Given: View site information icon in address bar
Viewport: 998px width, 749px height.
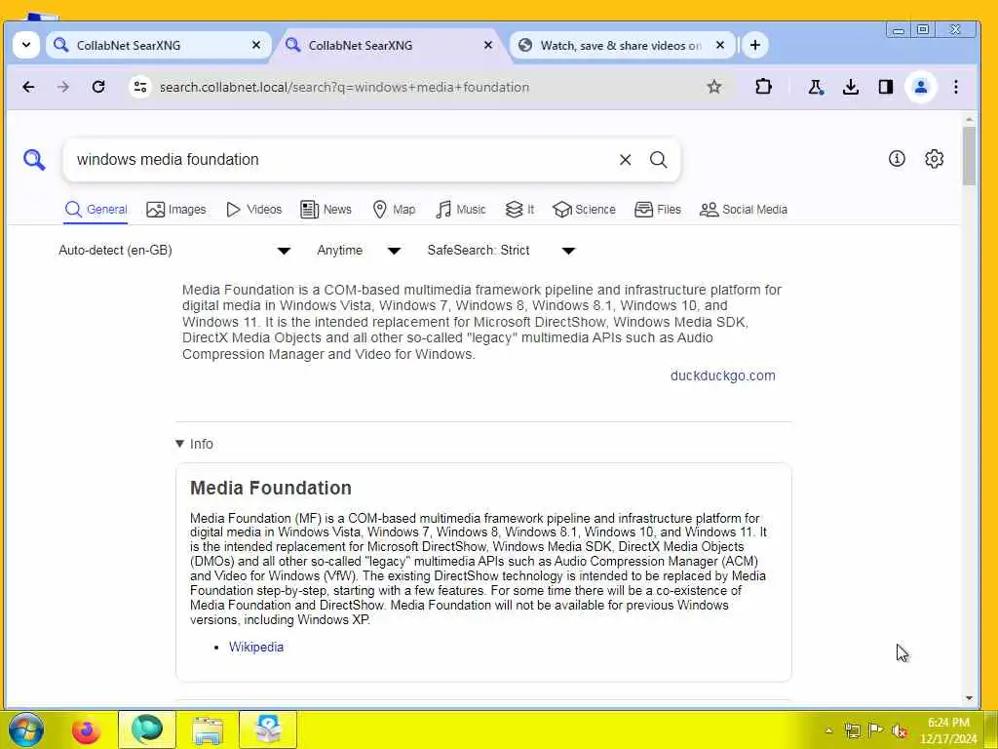Looking at the screenshot, I should click(x=140, y=87).
